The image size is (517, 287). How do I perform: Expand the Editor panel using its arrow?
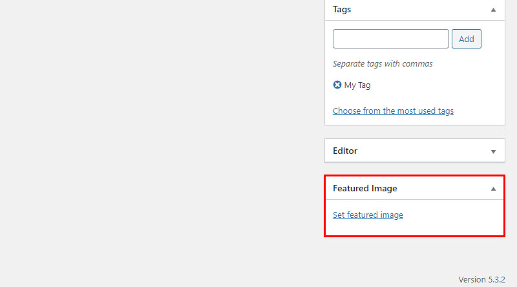point(493,151)
